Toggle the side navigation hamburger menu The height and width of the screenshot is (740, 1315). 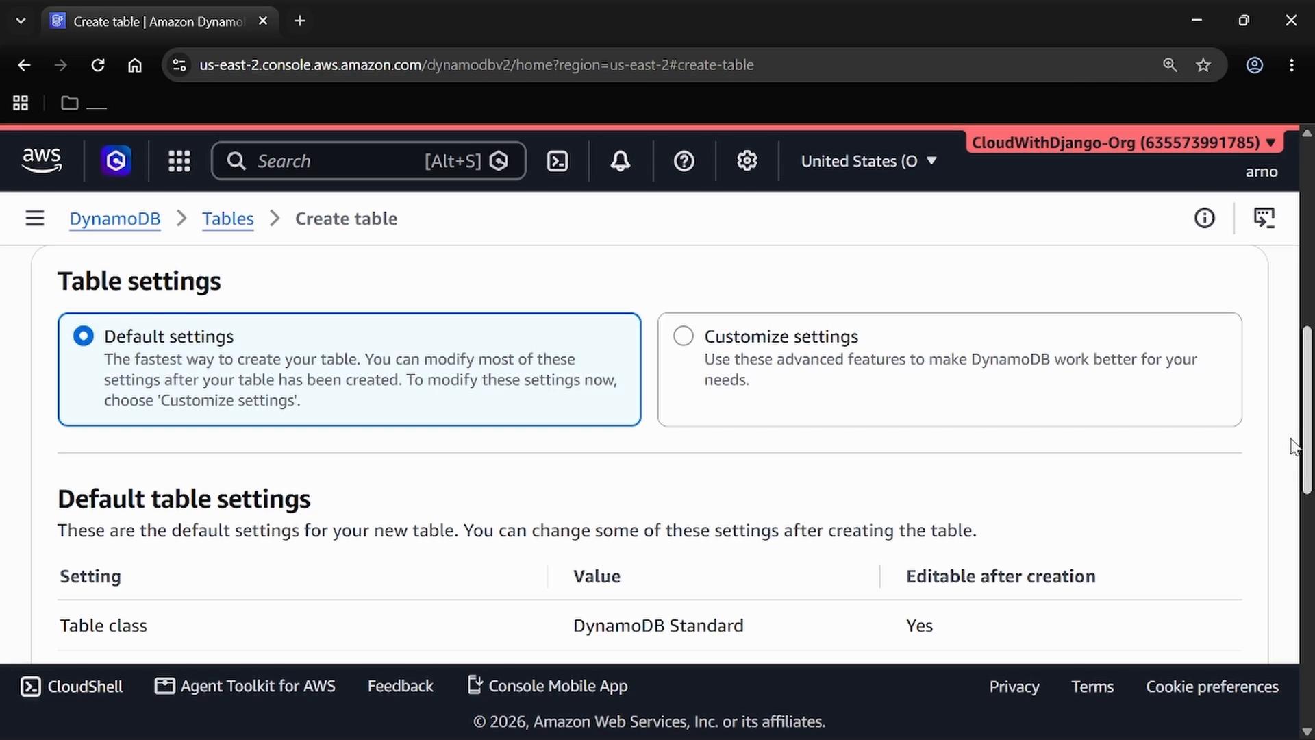35,219
